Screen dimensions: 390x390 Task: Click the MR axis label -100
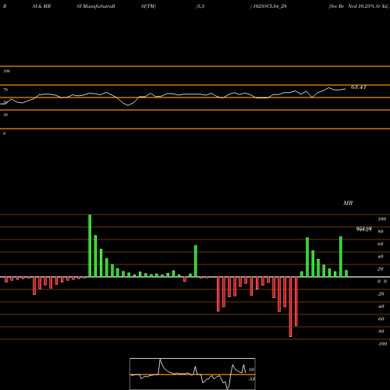coord(382,344)
